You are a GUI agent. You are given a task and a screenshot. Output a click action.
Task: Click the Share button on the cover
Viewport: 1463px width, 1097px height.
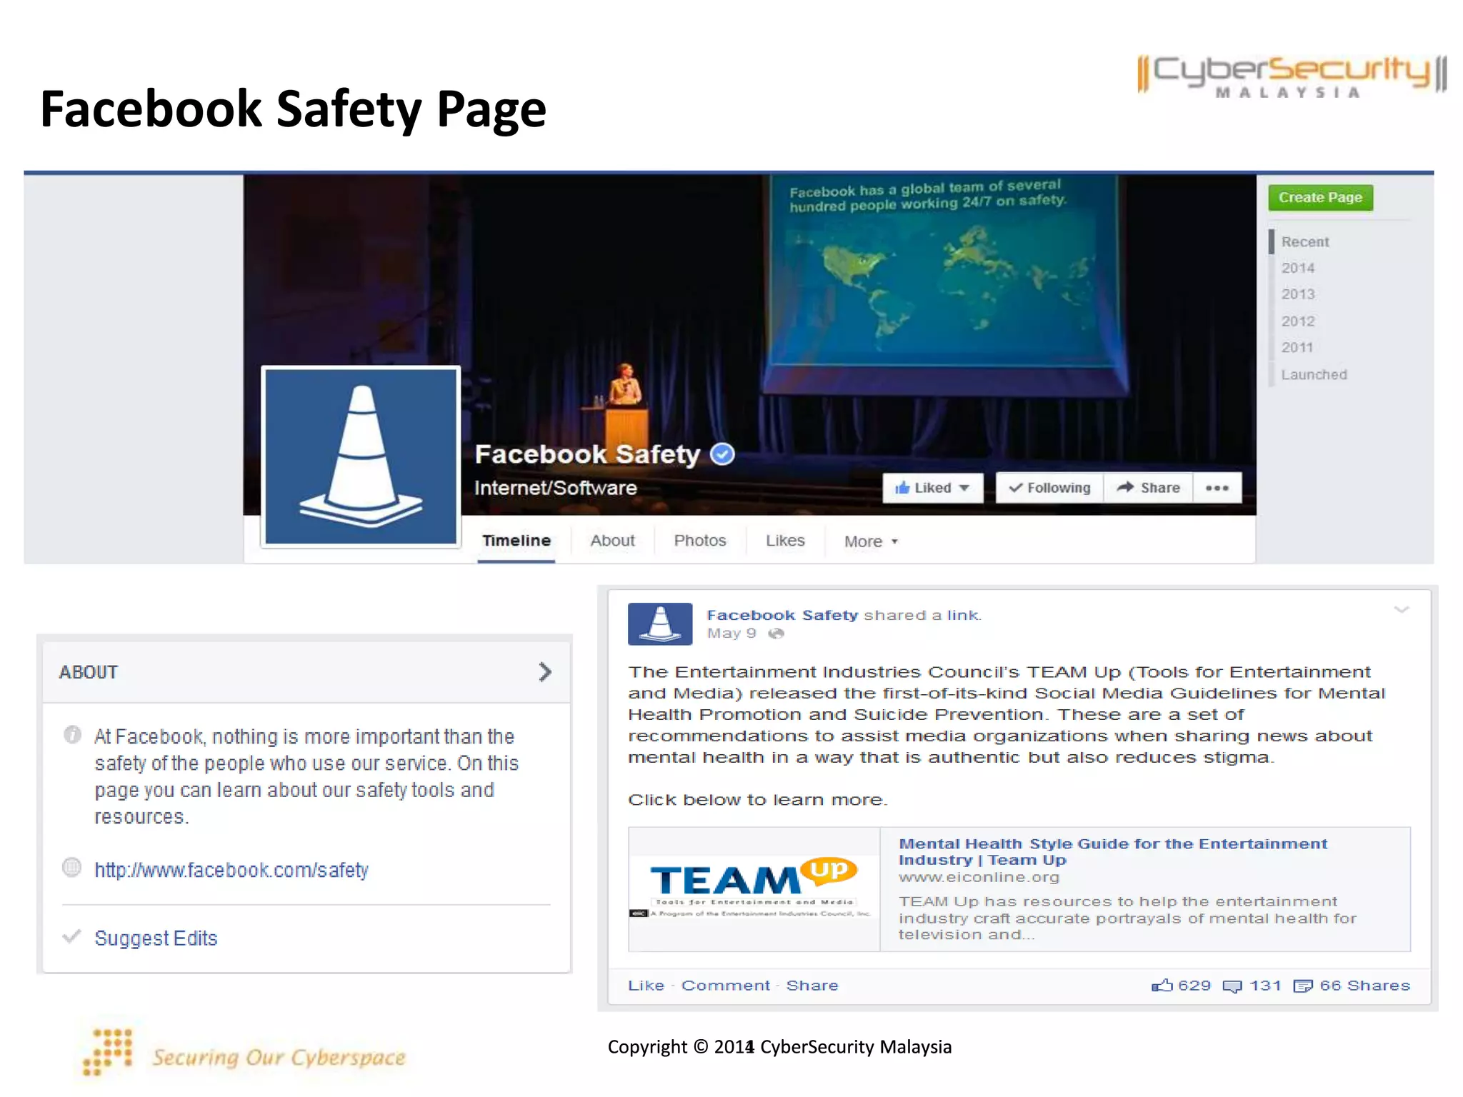click(1148, 488)
